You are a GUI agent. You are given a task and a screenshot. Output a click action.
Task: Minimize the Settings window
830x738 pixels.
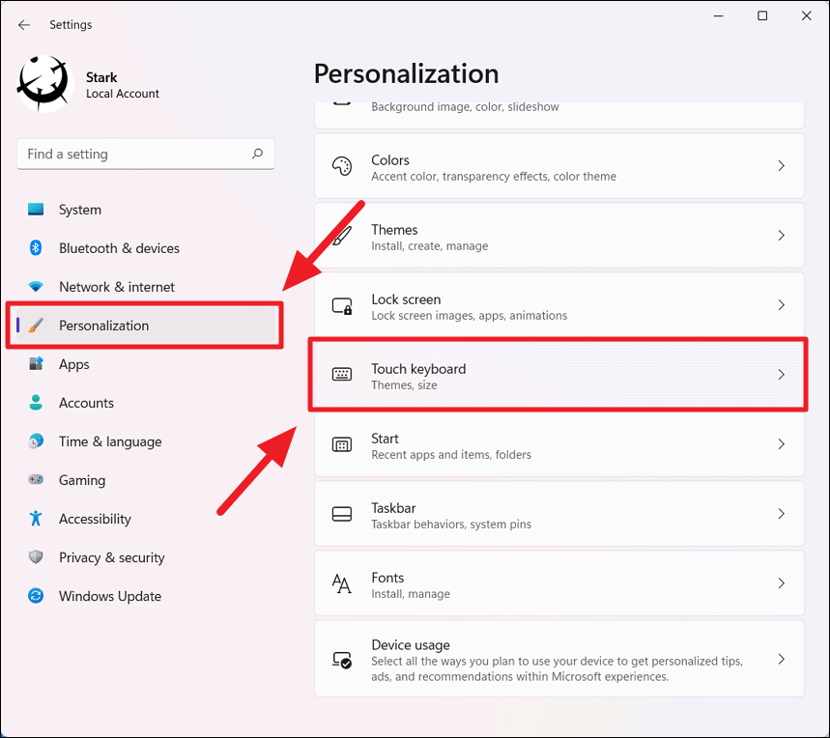718,15
